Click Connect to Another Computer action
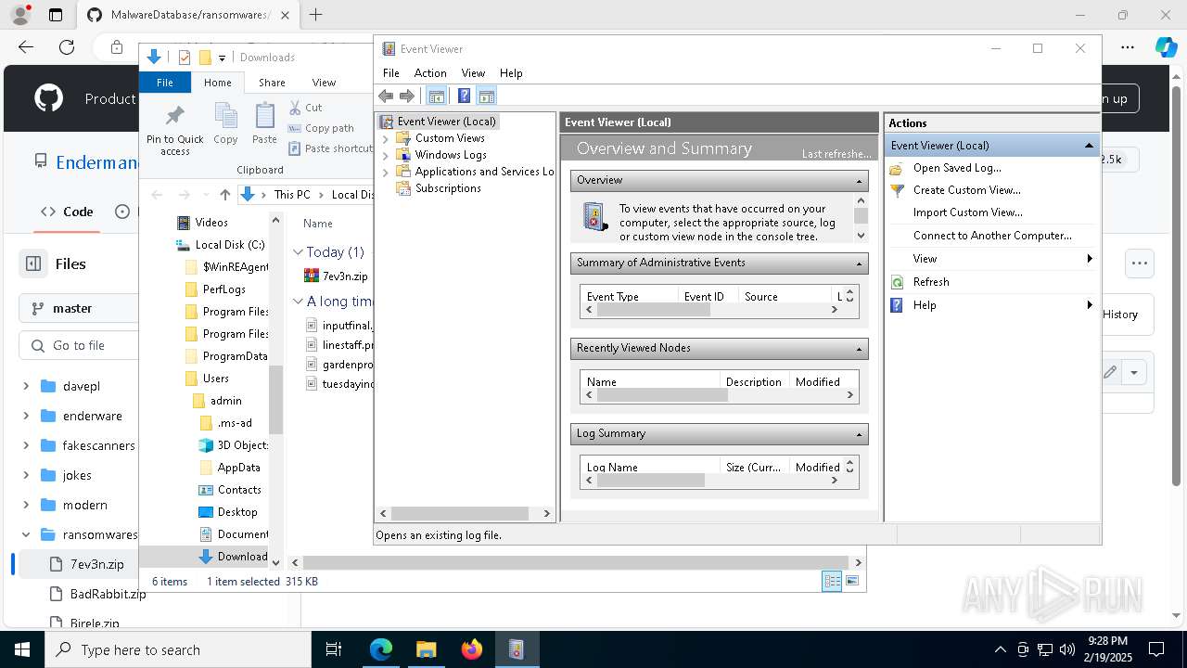Image resolution: width=1187 pixels, height=668 pixels. [992, 236]
